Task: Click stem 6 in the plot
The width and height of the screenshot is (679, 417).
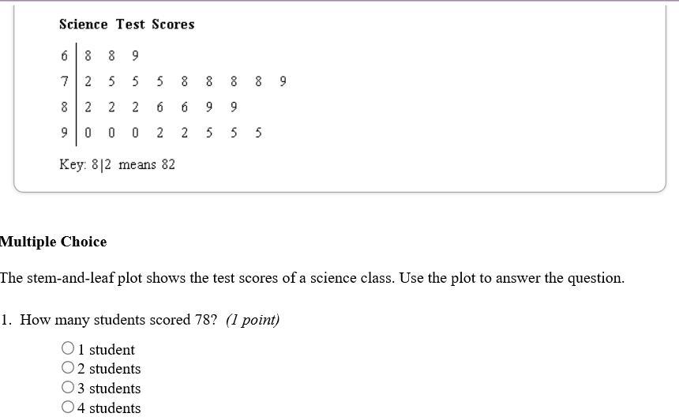Action: click(65, 56)
